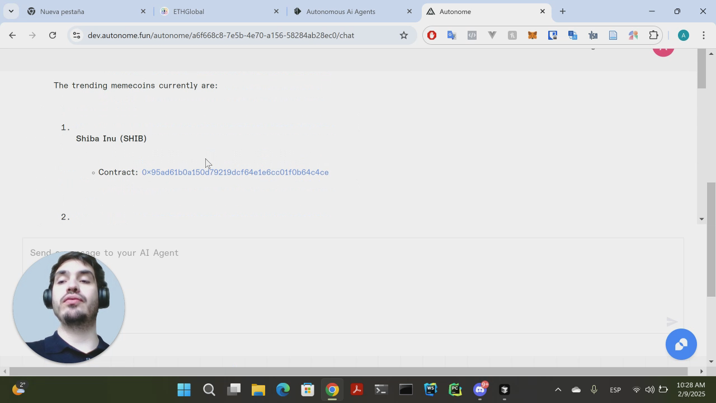716x403 pixels.
Task: Open the MetaMask fox extension
Action: pos(533,35)
